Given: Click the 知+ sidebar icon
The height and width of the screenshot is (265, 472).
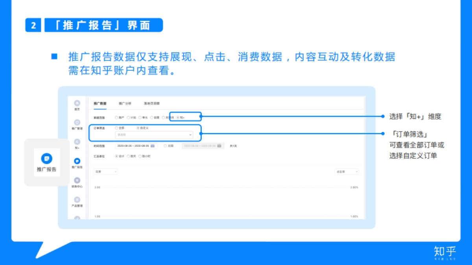Looking at the screenshot, I should click(x=77, y=141).
